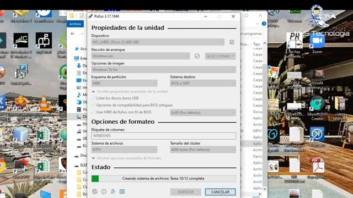Click blue help icon in File Explorer
The image size is (353, 198).
[264, 24]
